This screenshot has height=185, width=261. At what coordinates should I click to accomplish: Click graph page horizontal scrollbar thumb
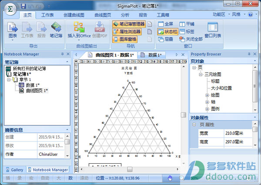click(130, 169)
